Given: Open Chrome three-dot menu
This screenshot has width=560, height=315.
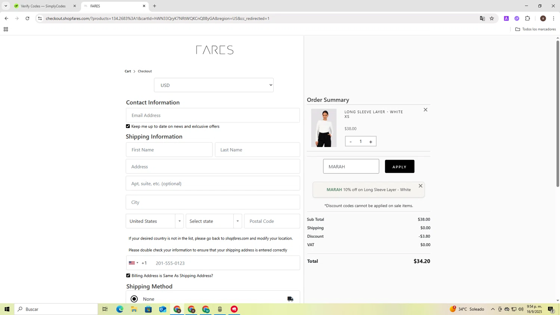Looking at the screenshot, I should click(x=553, y=18).
